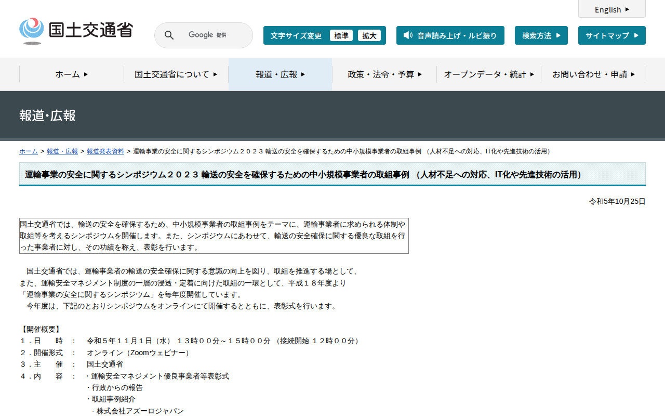Open the 検索方法 page
665x416 pixels.
click(x=541, y=35)
